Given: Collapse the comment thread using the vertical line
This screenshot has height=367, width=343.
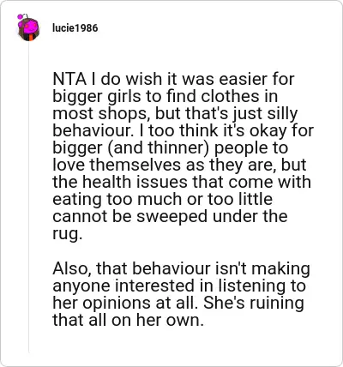Looking at the screenshot, I should [x=28, y=197].
